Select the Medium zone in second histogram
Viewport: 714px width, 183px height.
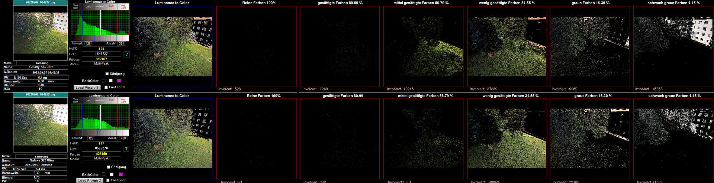(99, 101)
